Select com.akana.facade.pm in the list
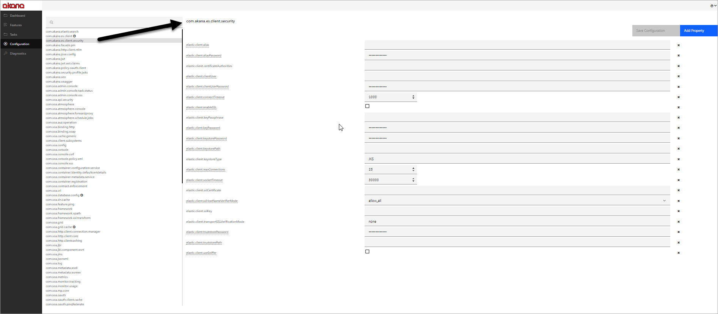The image size is (718, 314). 61,45
